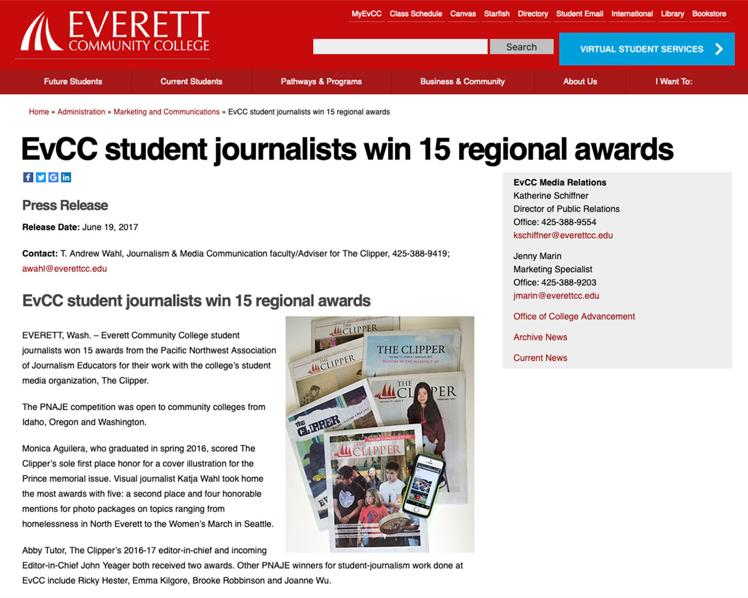Open the Current Students menu
This screenshot has width=748, height=598.
click(191, 82)
